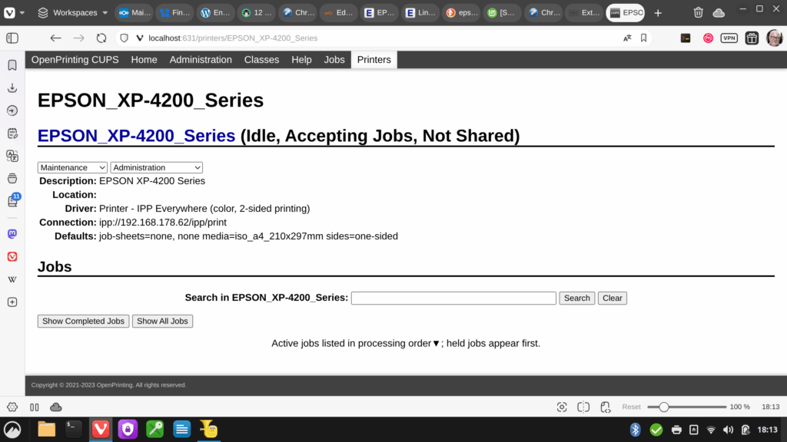Open the Bookmarks panel in sidebar
This screenshot has width=787, height=442.
click(x=12, y=65)
